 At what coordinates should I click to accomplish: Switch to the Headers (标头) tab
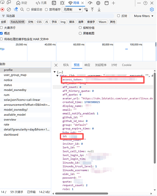(x=66, y=65)
